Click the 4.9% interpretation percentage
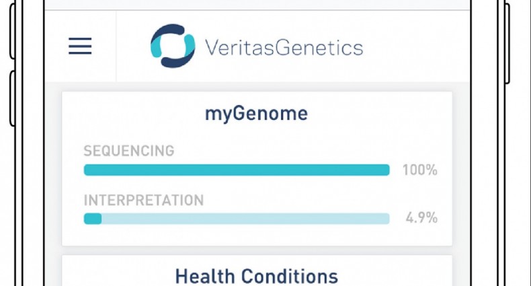531x286 pixels. point(421,218)
